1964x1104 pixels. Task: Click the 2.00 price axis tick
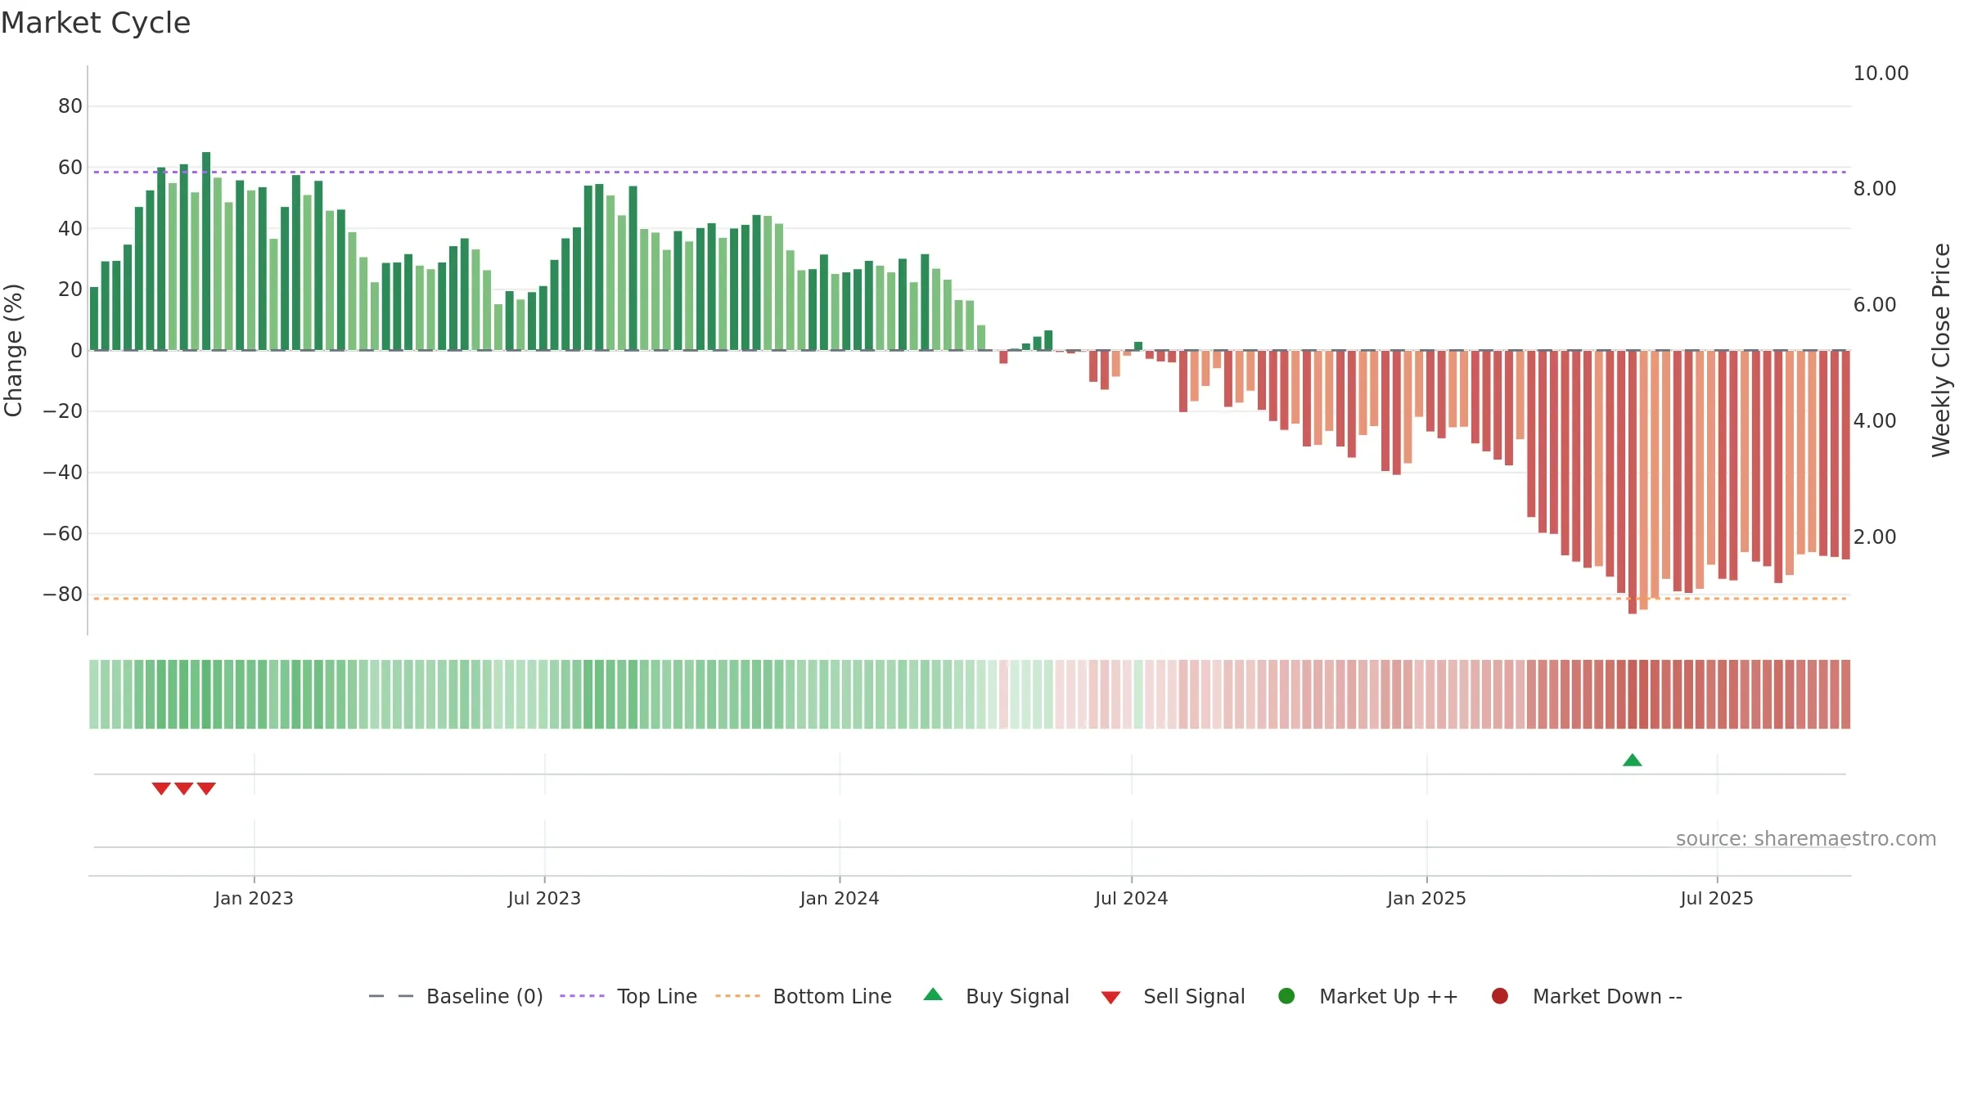pos(1875,537)
